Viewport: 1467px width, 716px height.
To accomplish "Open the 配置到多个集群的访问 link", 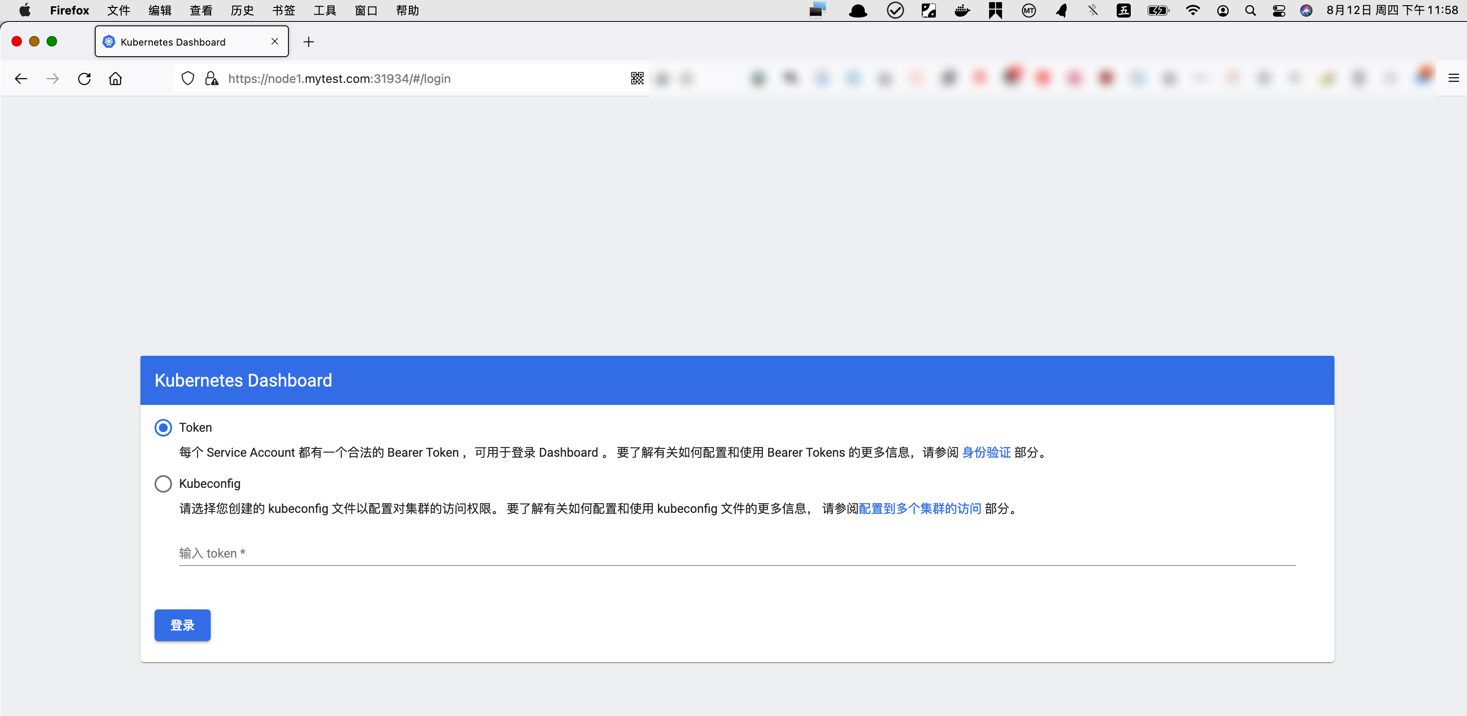I will pyautogui.click(x=920, y=509).
